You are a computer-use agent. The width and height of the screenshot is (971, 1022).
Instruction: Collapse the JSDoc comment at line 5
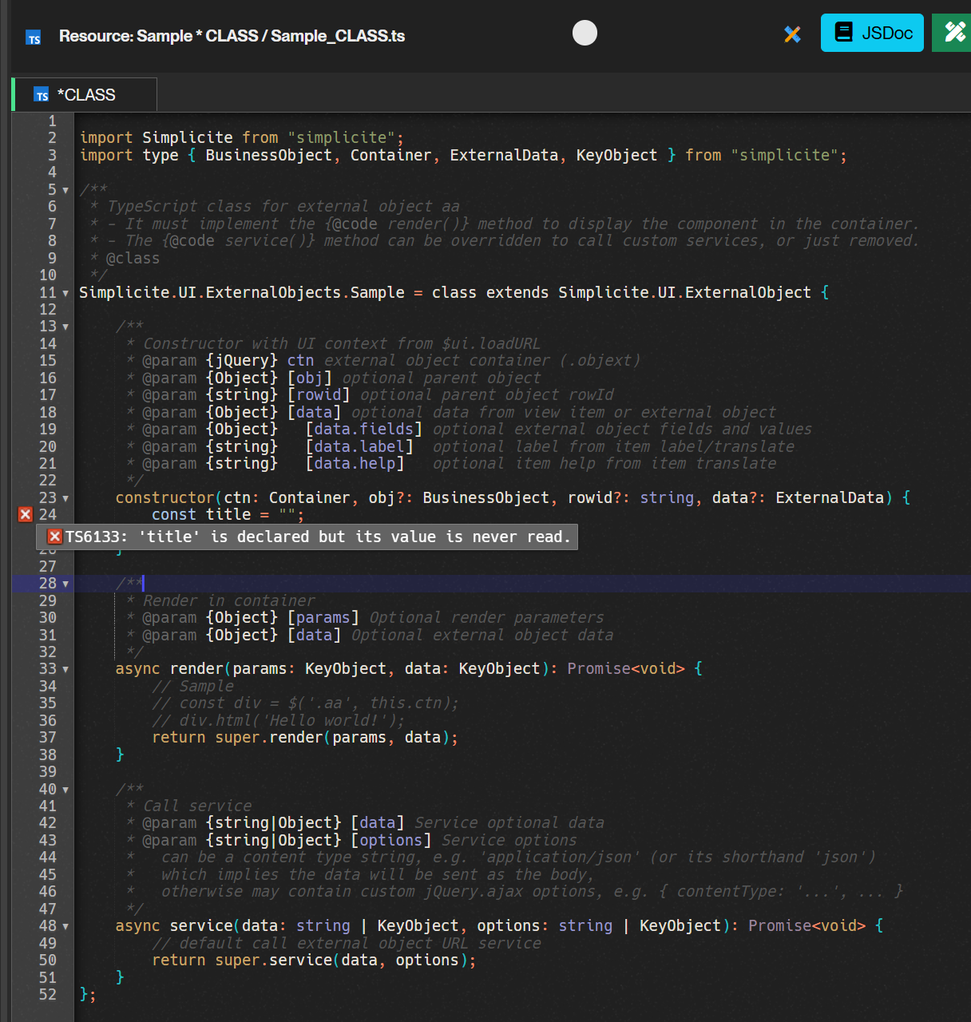pos(65,190)
